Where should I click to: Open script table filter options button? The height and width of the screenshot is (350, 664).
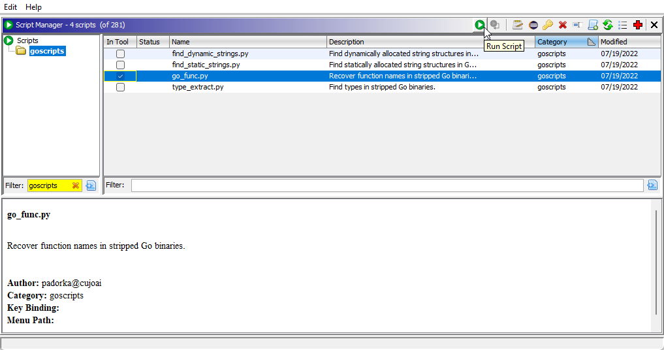(652, 185)
